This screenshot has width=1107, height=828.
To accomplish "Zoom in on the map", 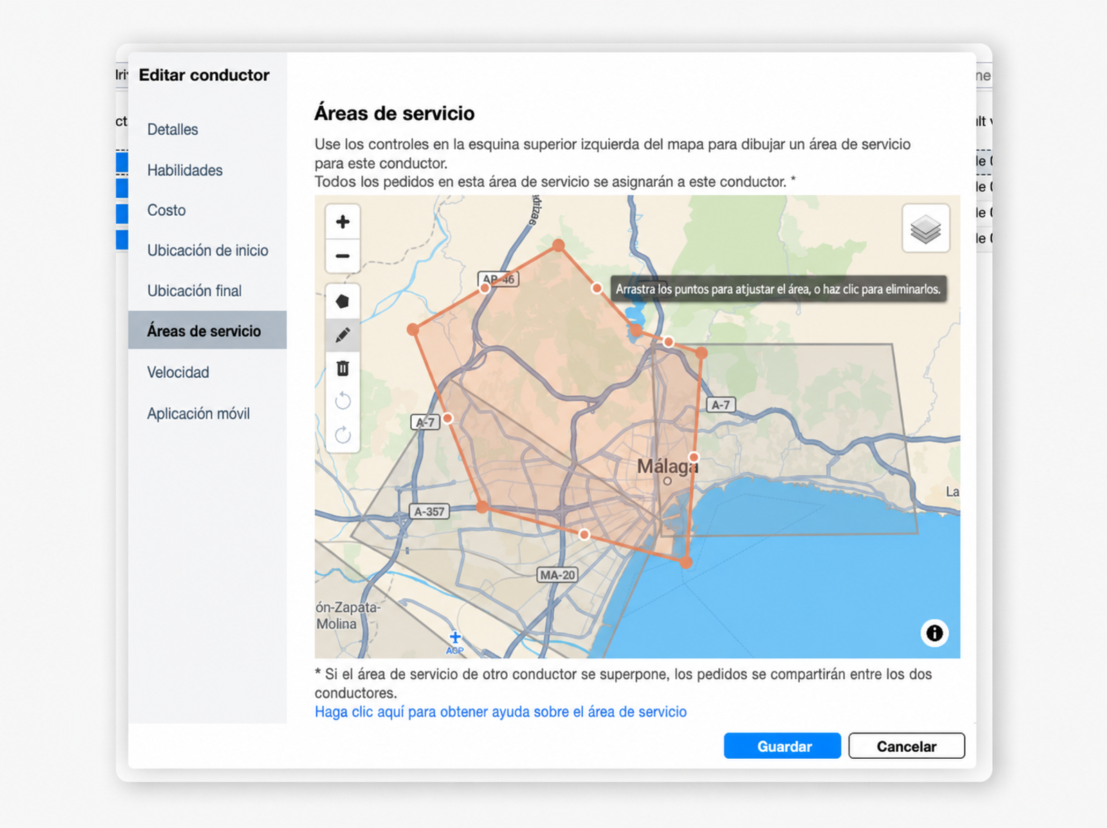I will click(342, 222).
